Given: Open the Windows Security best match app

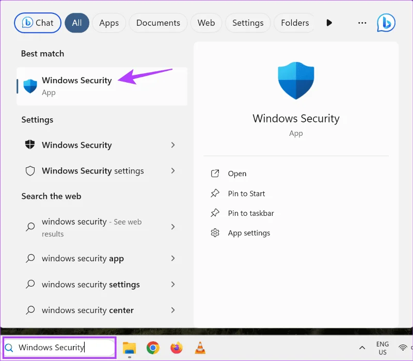Looking at the screenshot, I should point(102,86).
